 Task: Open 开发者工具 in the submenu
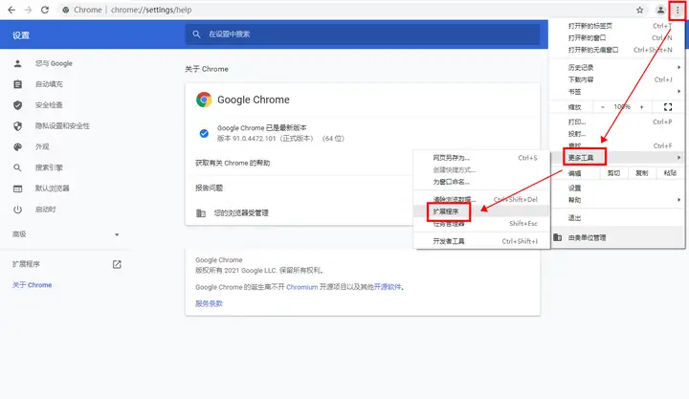(x=482, y=241)
